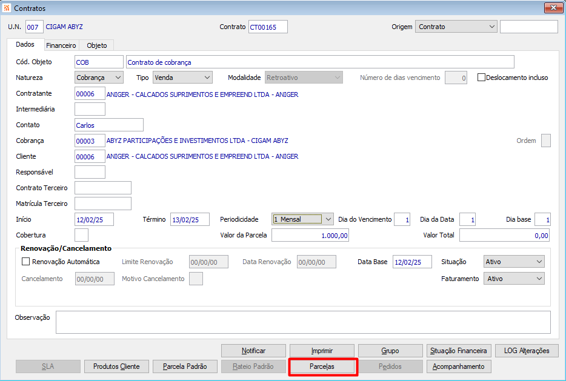Click the Renovação/Cancelamento group heading
Image resolution: width=566 pixels, height=381 pixels.
[x=66, y=248]
